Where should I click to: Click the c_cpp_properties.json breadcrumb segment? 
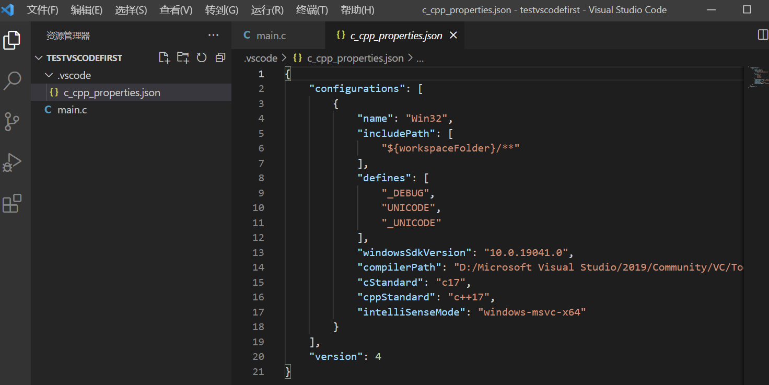[348, 58]
